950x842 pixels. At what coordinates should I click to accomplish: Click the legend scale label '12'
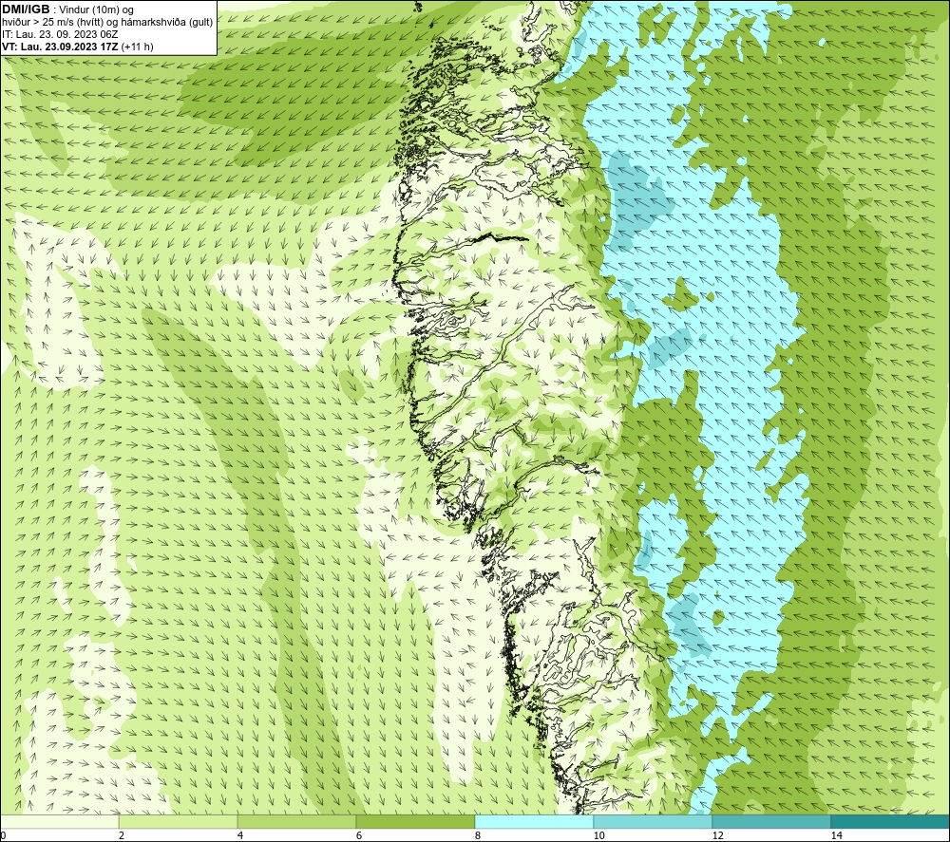coord(717,835)
